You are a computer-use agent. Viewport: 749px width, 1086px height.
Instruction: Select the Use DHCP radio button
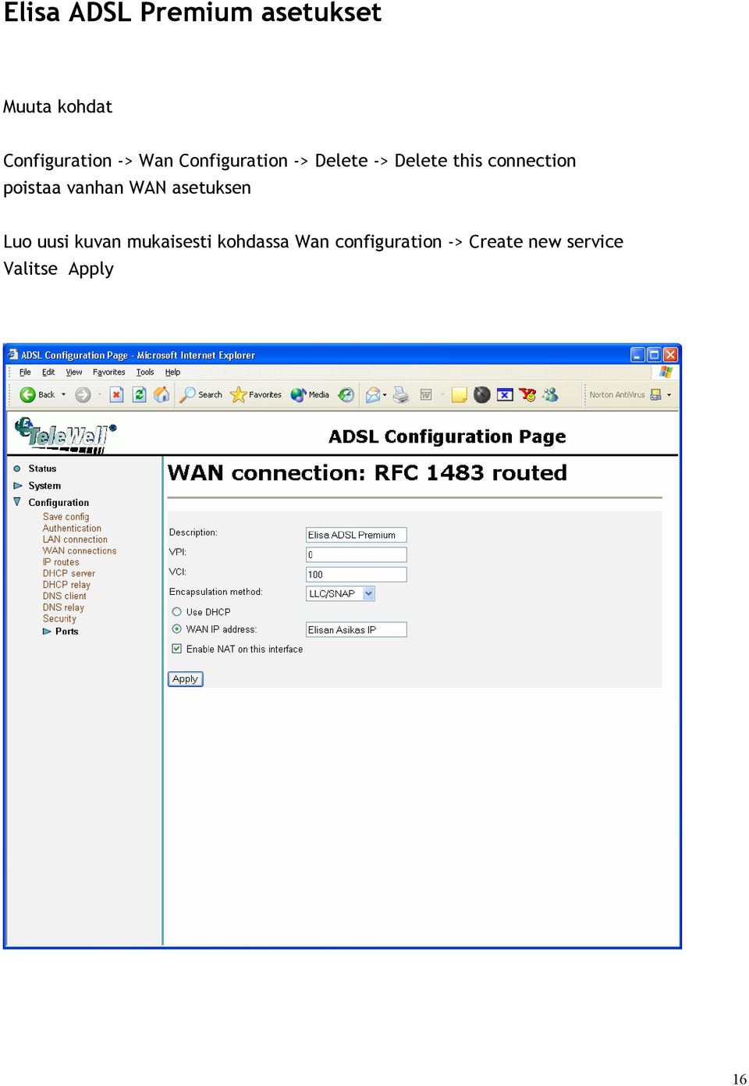177,612
